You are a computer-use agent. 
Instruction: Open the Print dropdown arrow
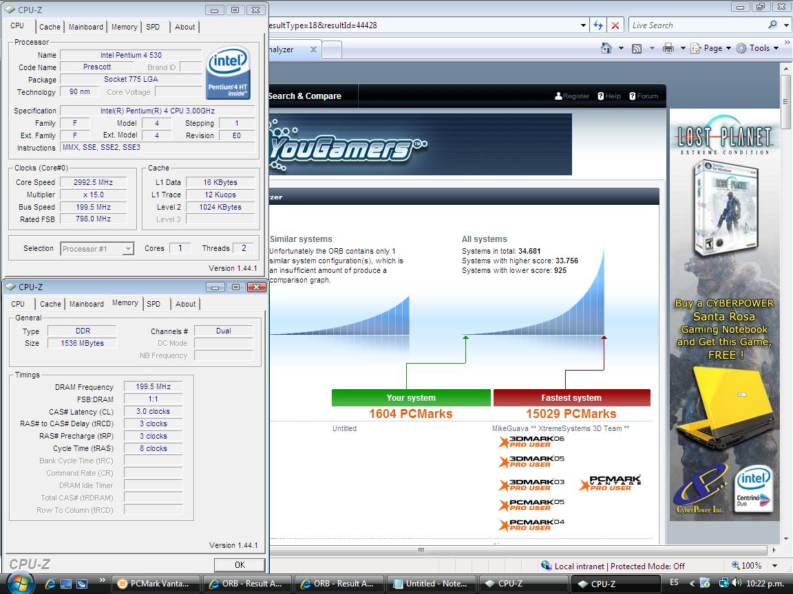tap(683, 49)
